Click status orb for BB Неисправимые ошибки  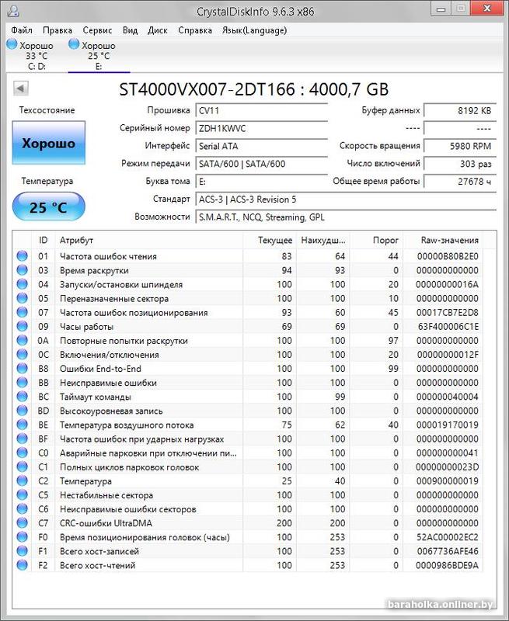click(23, 383)
